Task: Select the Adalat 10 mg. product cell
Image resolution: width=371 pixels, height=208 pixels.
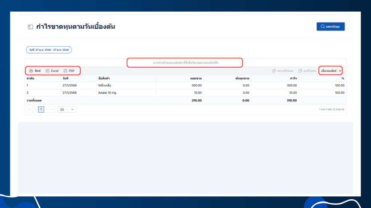Action: point(126,93)
